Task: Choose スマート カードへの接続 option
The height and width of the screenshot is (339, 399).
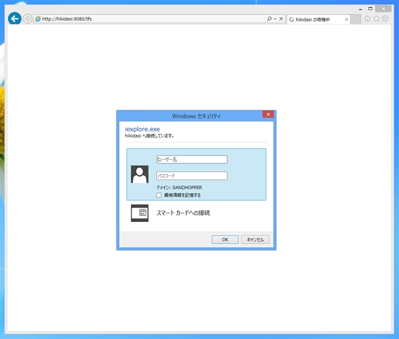Action: [184, 213]
